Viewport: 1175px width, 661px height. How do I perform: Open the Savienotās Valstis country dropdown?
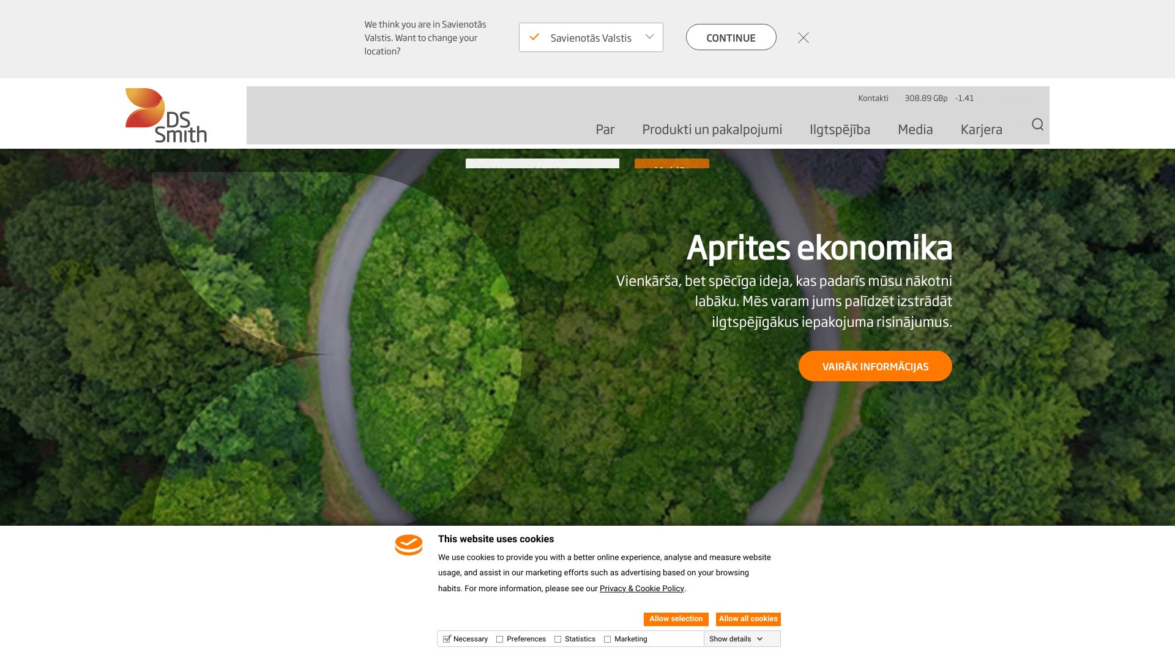591,38
